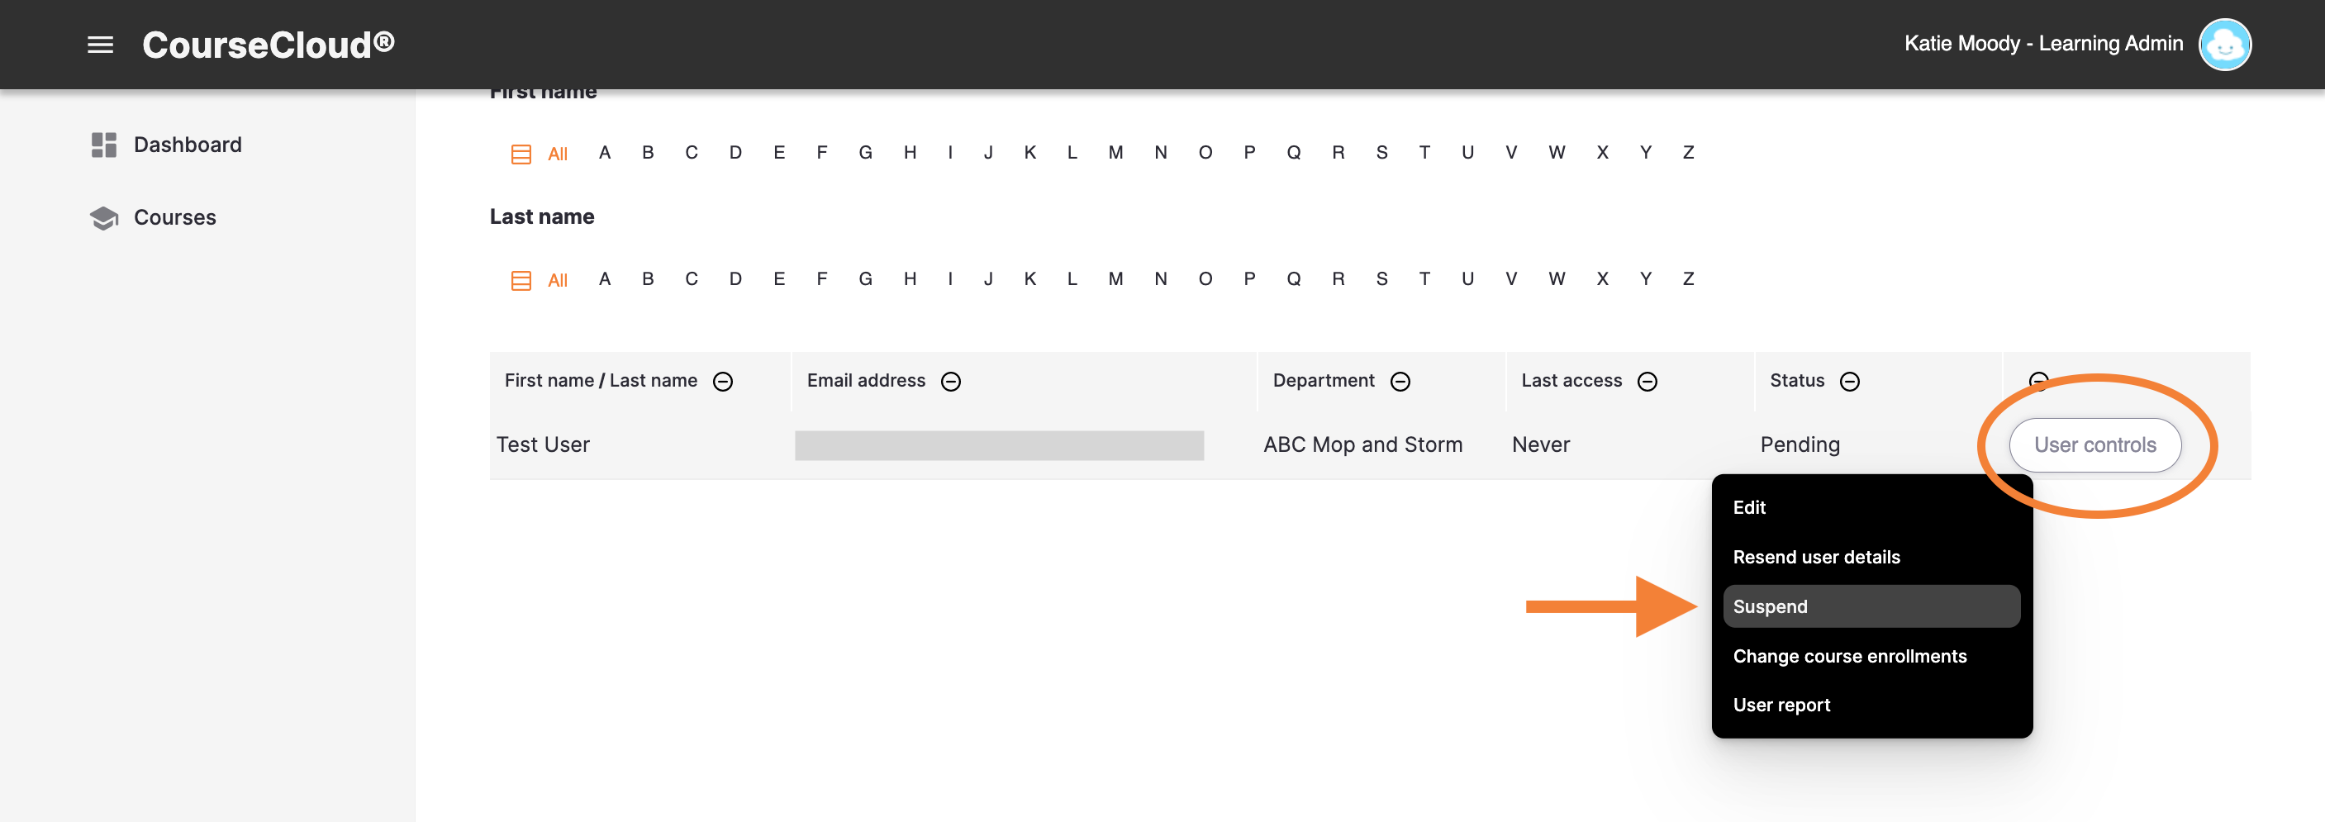The width and height of the screenshot is (2325, 822).
Task: Open the hamburger navigation menu
Action: (x=99, y=45)
